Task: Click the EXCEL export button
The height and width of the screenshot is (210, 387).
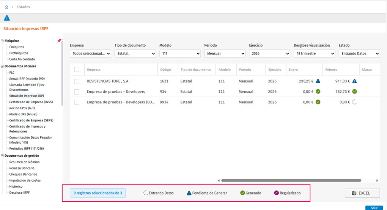Action: pyautogui.click(x=362, y=193)
